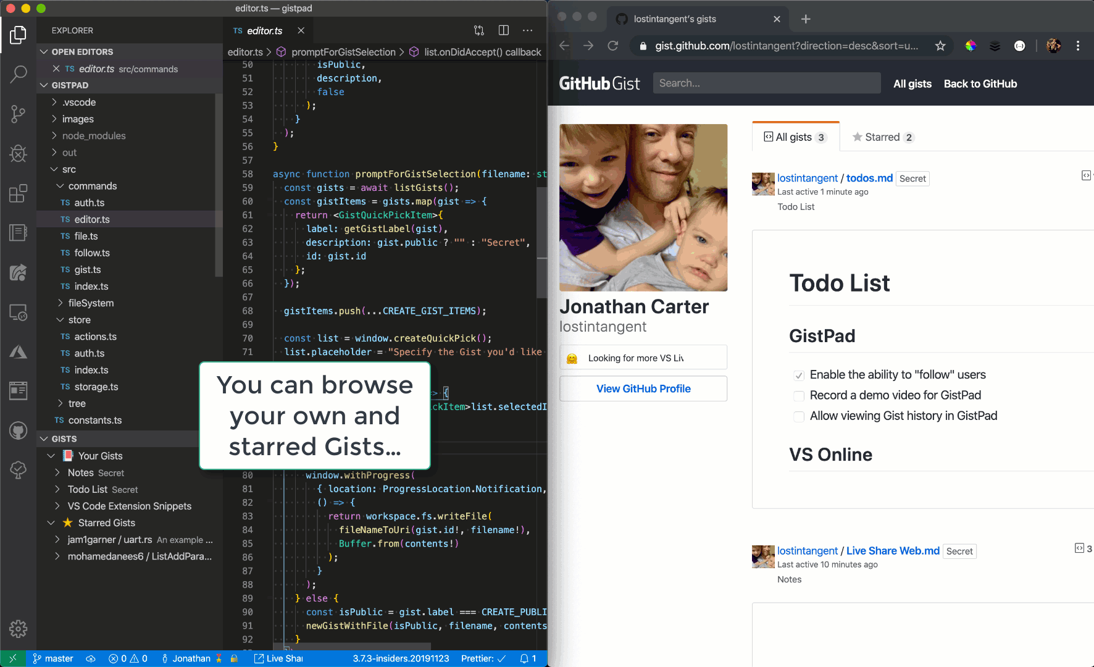The image size is (1094, 667).
Task: Click the split editor right icon
Action: pos(504,30)
